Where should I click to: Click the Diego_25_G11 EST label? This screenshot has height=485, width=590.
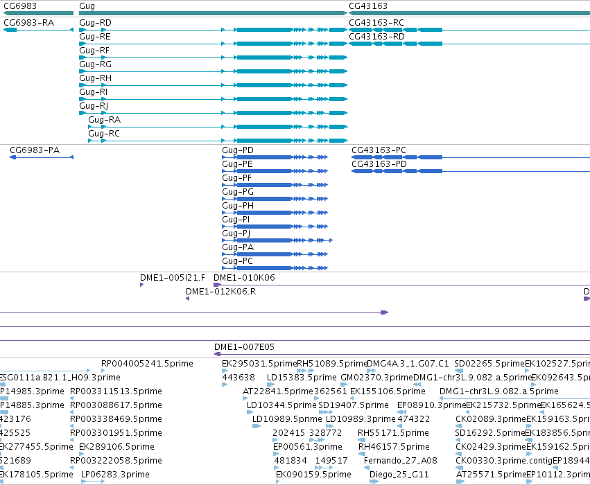(x=399, y=475)
